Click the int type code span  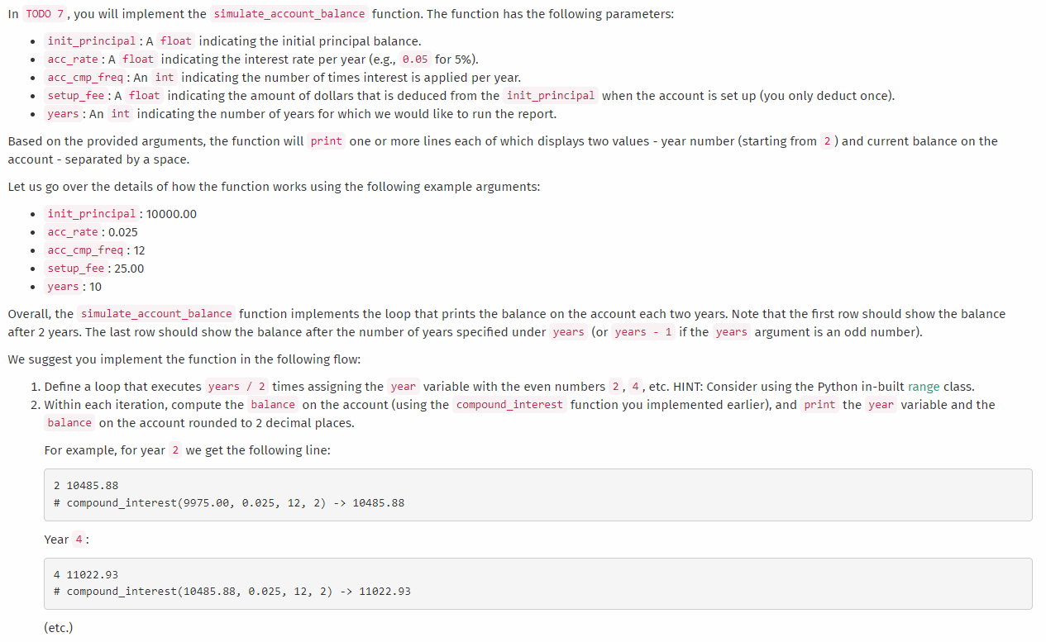pos(163,77)
